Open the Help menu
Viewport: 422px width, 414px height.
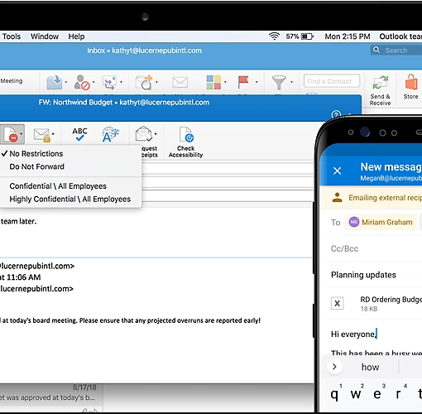[x=76, y=36]
